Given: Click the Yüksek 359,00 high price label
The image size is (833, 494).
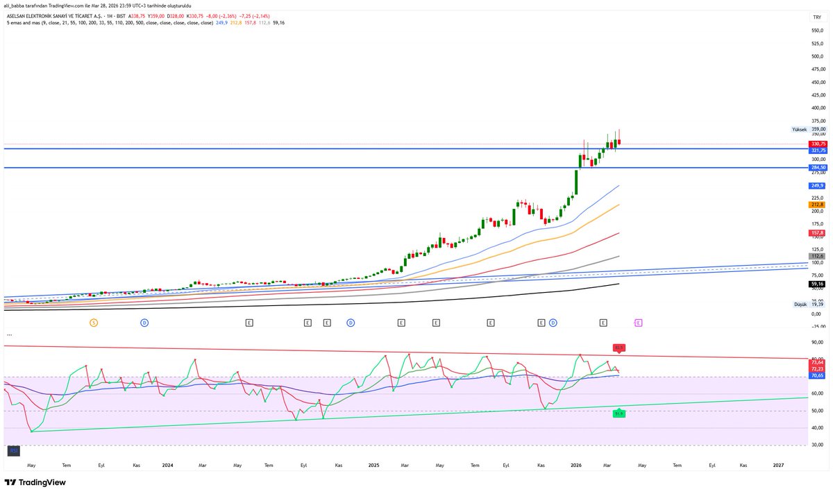Looking at the screenshot, I should click(809, 129).
